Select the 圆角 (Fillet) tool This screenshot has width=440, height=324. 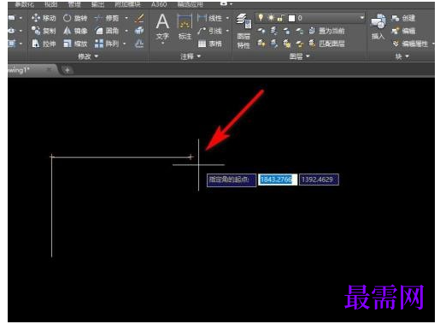(x=107, y=31)
